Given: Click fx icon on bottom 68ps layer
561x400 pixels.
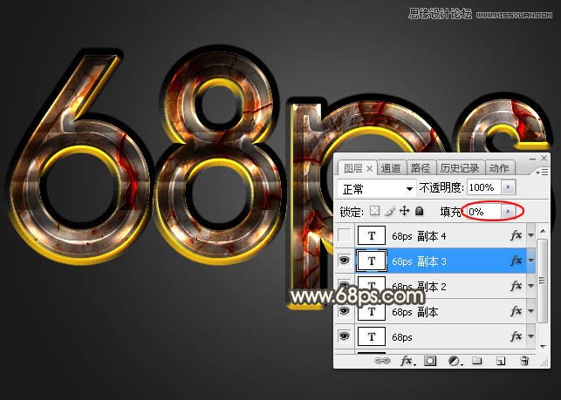Looking at the screenshot, I should click(516, 336).
